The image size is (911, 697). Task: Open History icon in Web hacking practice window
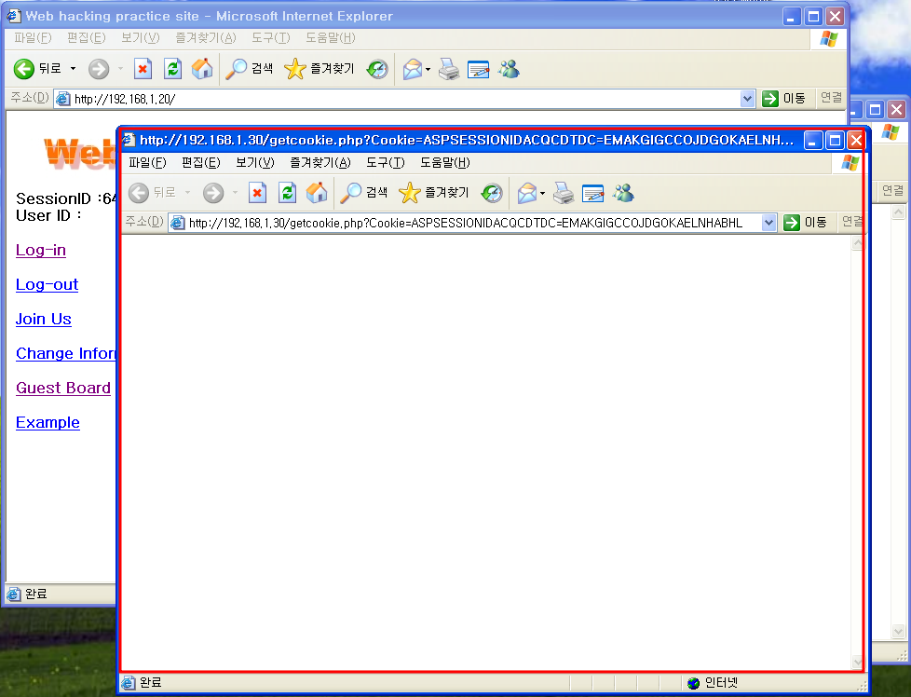(377, 69)
